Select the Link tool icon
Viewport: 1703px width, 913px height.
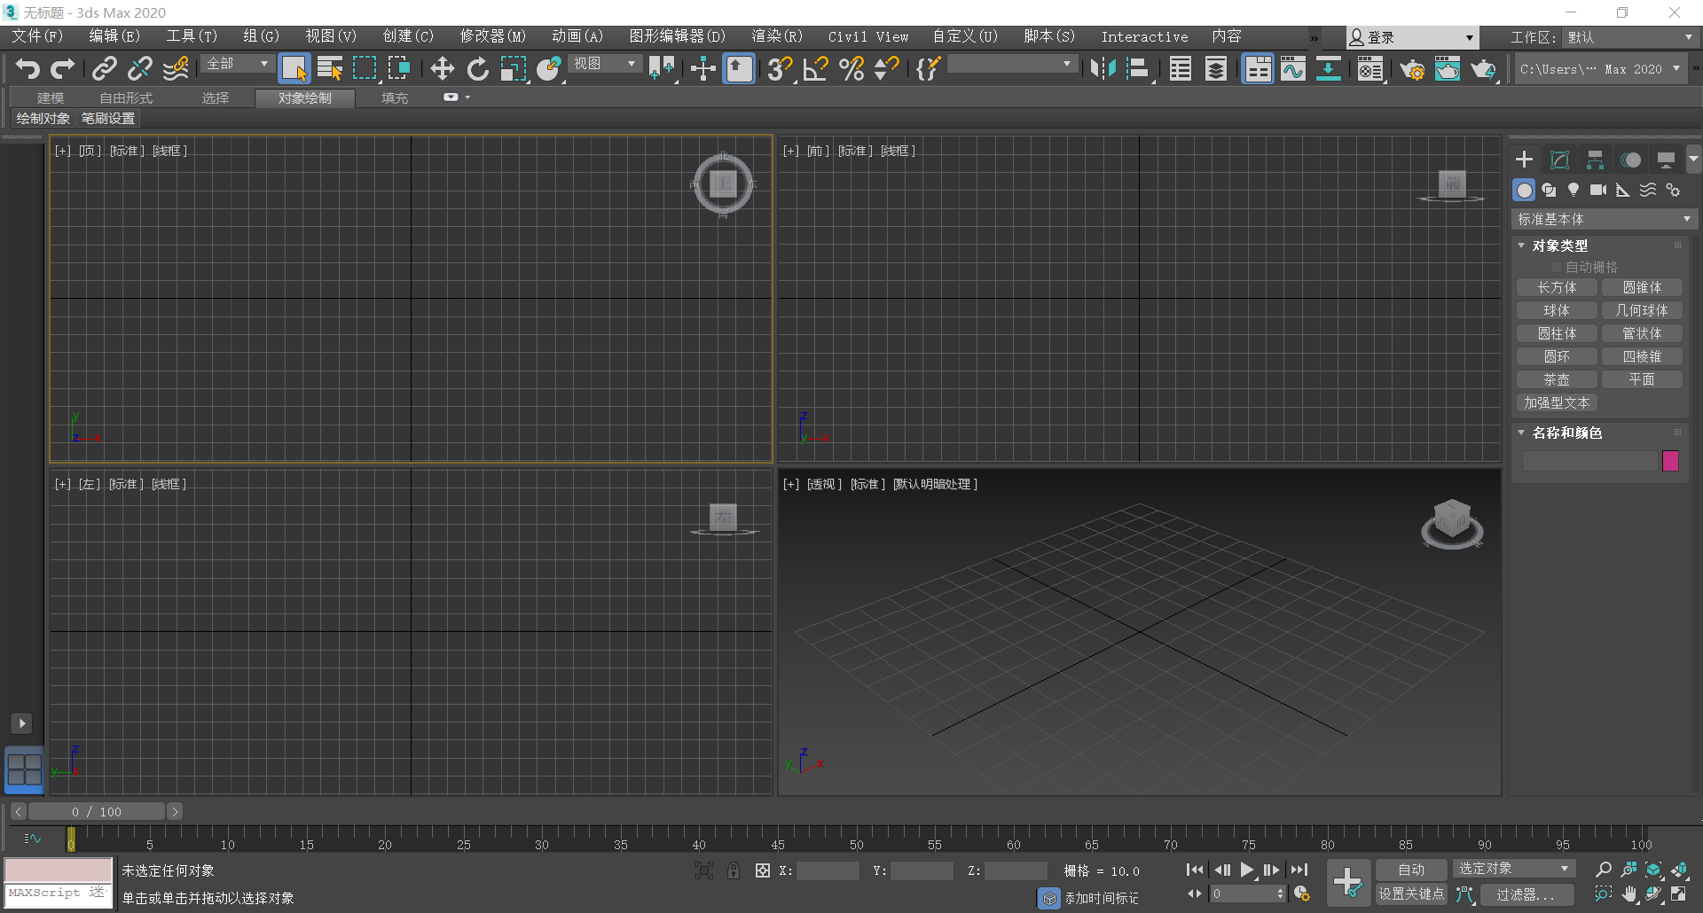[105, 68]
